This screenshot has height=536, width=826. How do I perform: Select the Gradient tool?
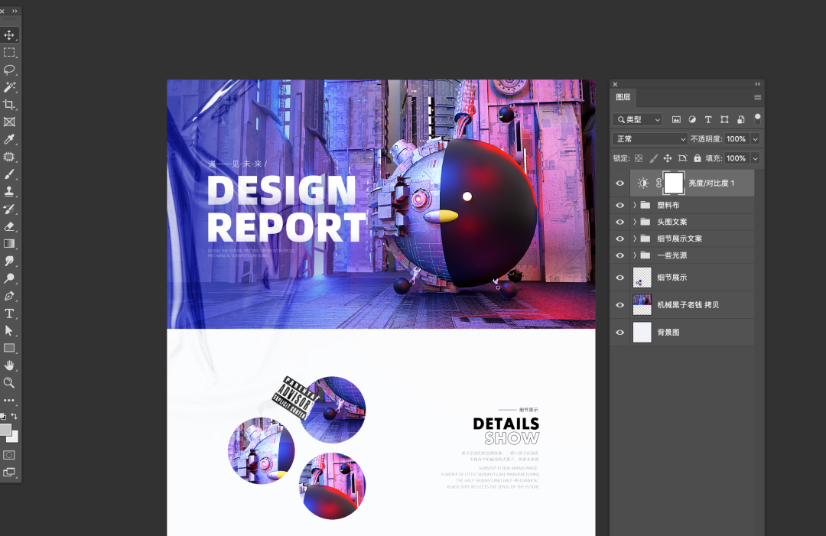pyautogui.click(x=9, y=243)
